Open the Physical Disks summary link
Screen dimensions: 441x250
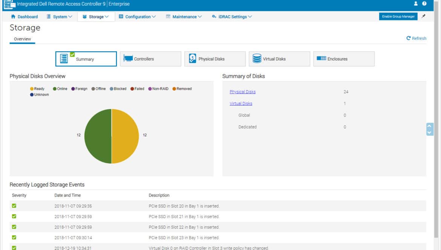(242, 92)
